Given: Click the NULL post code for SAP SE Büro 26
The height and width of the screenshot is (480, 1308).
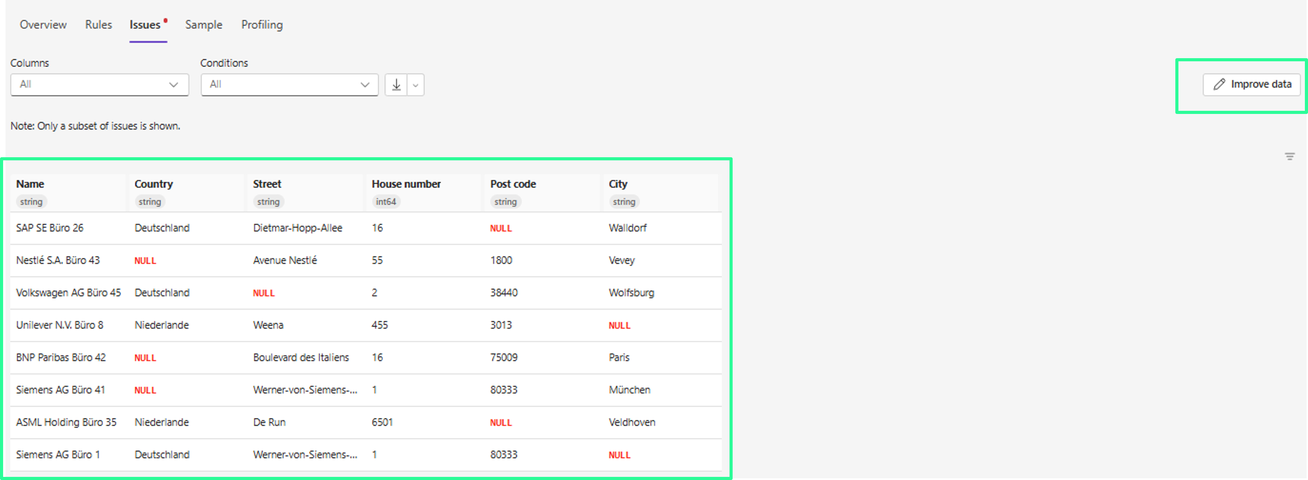Looking at the screenshot, I should coord(501,228).
